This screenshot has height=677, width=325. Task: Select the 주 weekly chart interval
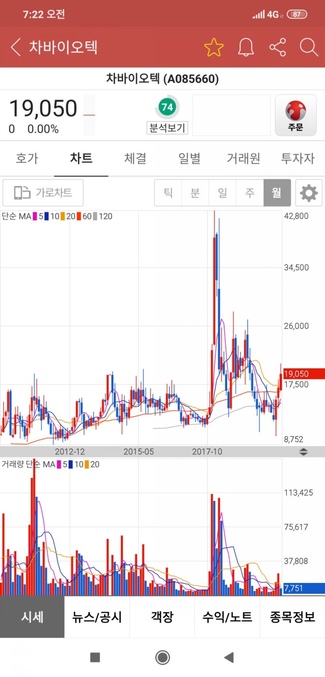[250, 193]
